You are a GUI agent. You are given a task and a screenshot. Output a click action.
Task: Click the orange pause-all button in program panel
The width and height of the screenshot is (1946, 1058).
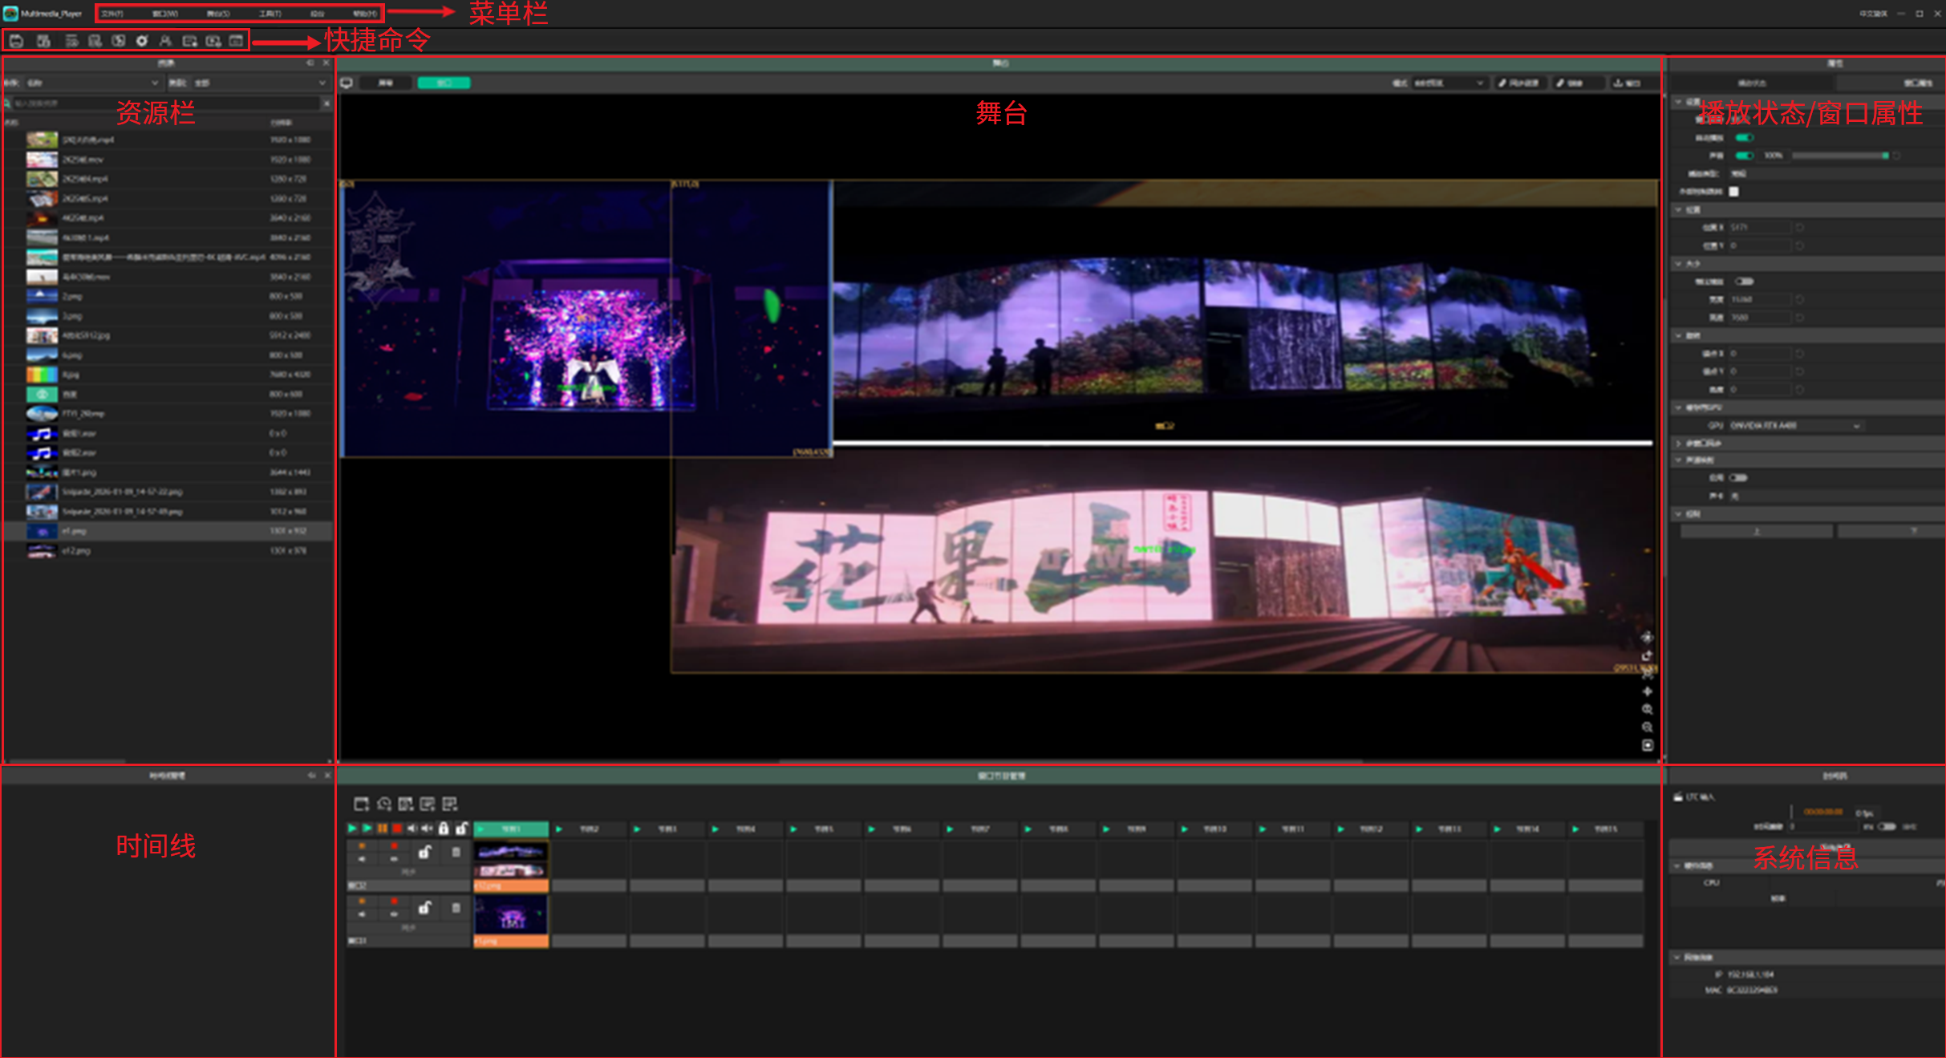(383, 829)
